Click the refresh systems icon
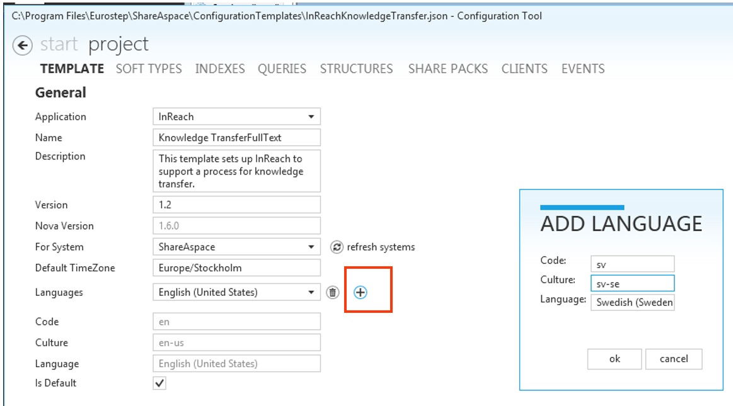Screen dimensions: 733x406 tap(337, 247)
